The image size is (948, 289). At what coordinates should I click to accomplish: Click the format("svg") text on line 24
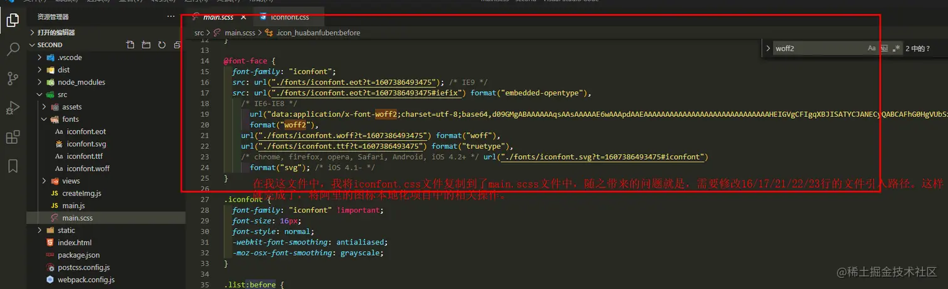pyautogui.click(x=276, y=167)
